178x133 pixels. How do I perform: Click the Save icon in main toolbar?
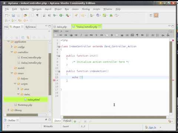pyautogui.click(x=13, y=16)
